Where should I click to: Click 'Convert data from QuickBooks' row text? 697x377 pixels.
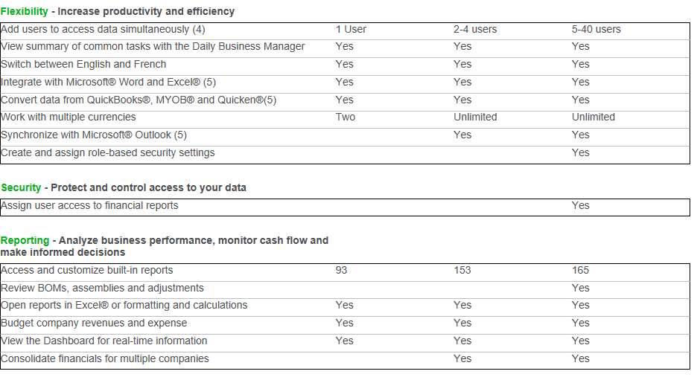point(139,100)
